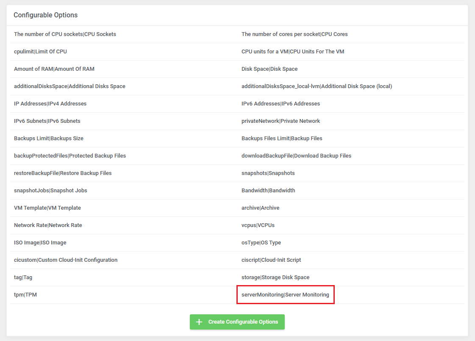Click the Network Rate entry
This screenshot has height=341, width=475.
pyautogui.click(x=48, y=225)
